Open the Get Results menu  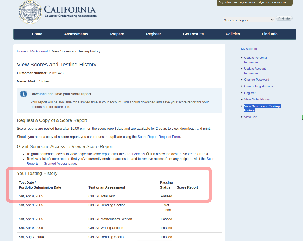[193, 34]
